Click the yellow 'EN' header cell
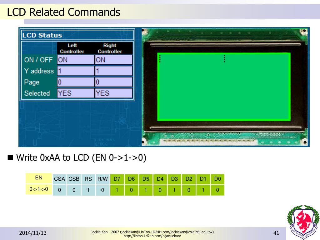The image size is (320, 240). click(x=39, y=178)
